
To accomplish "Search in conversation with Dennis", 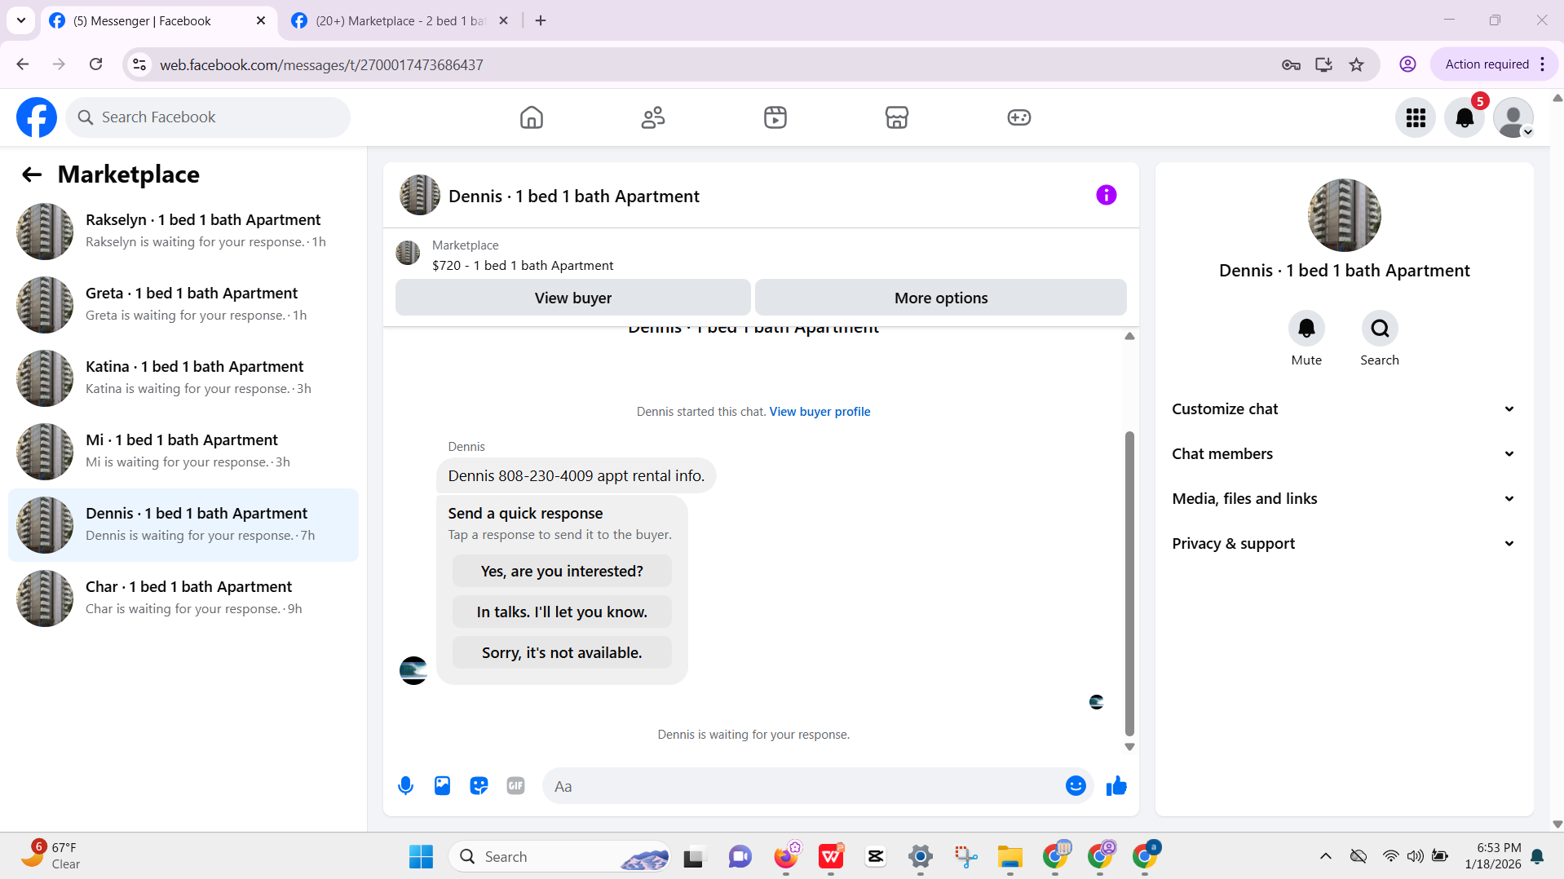I will pyautogui.click(x=1380, y=329).
